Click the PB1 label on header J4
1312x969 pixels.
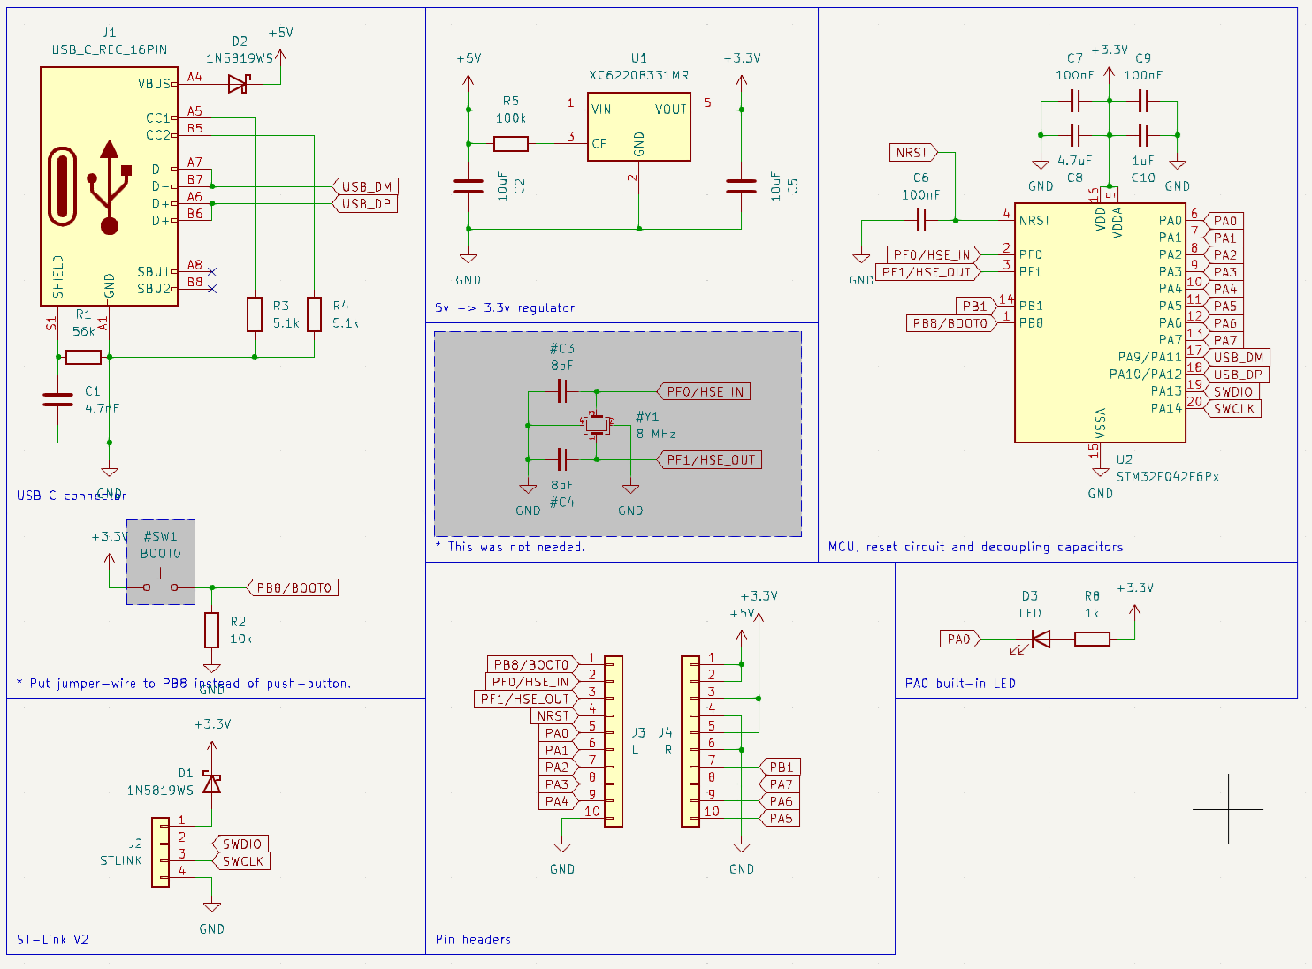pos(781,767)
